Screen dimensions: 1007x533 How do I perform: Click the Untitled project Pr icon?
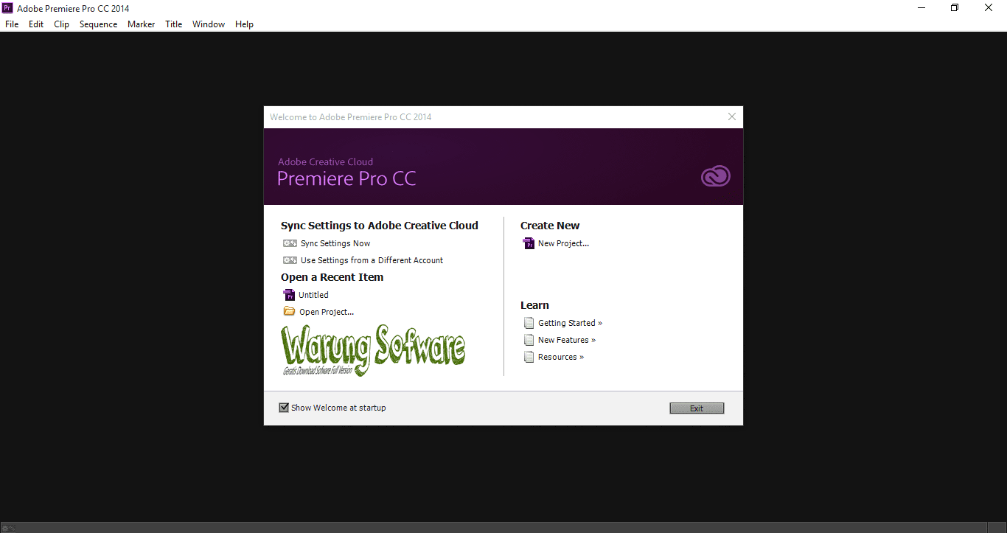[x=289, y=295]
